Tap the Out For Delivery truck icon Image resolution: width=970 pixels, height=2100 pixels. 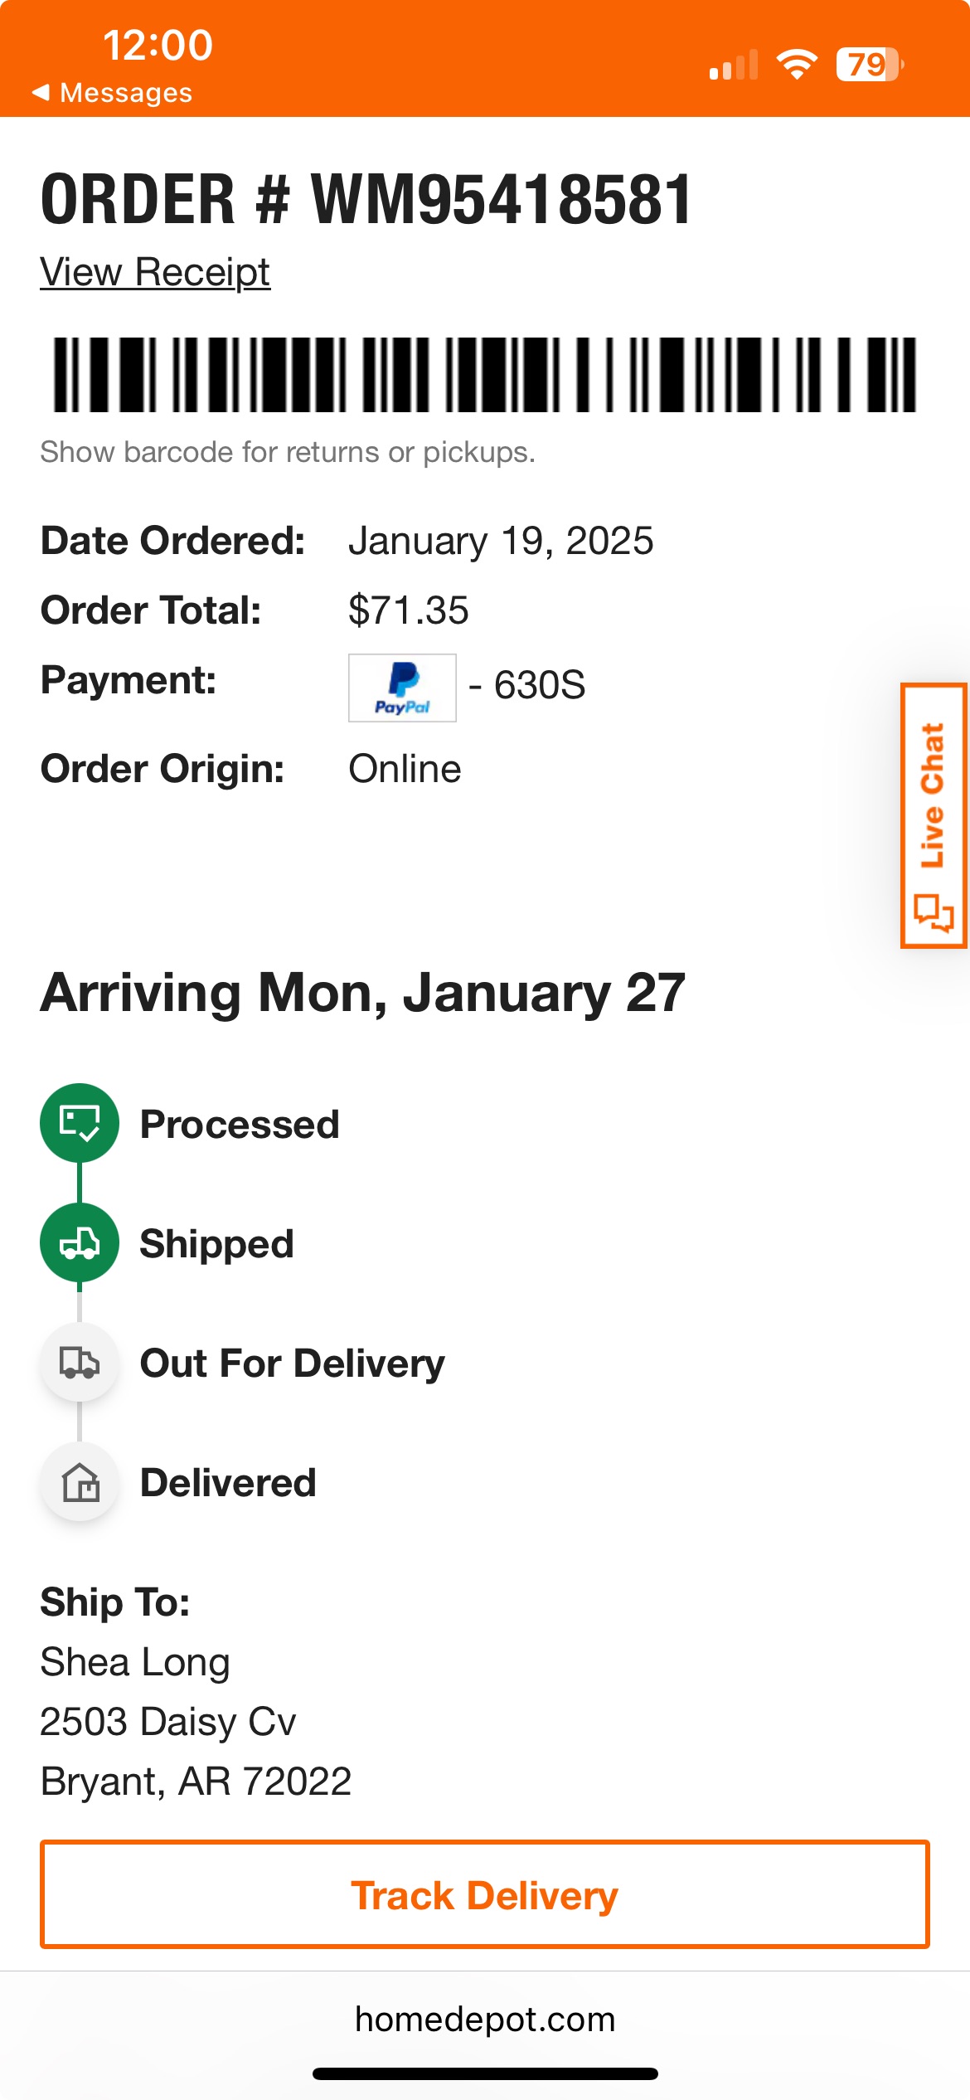80,1362
